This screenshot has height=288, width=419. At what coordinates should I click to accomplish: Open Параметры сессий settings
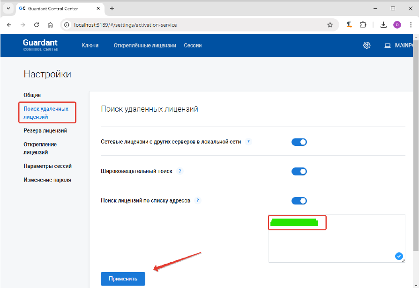(x=47, y=166)
